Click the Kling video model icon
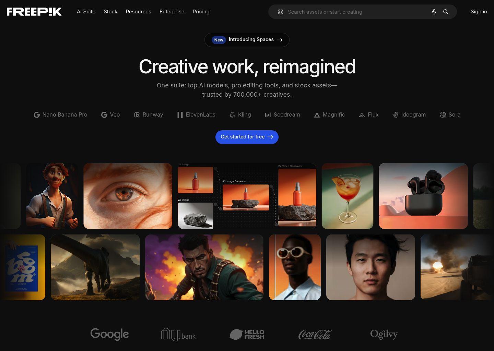The width and height of the screenshot is (494, 351). (232, 114)
